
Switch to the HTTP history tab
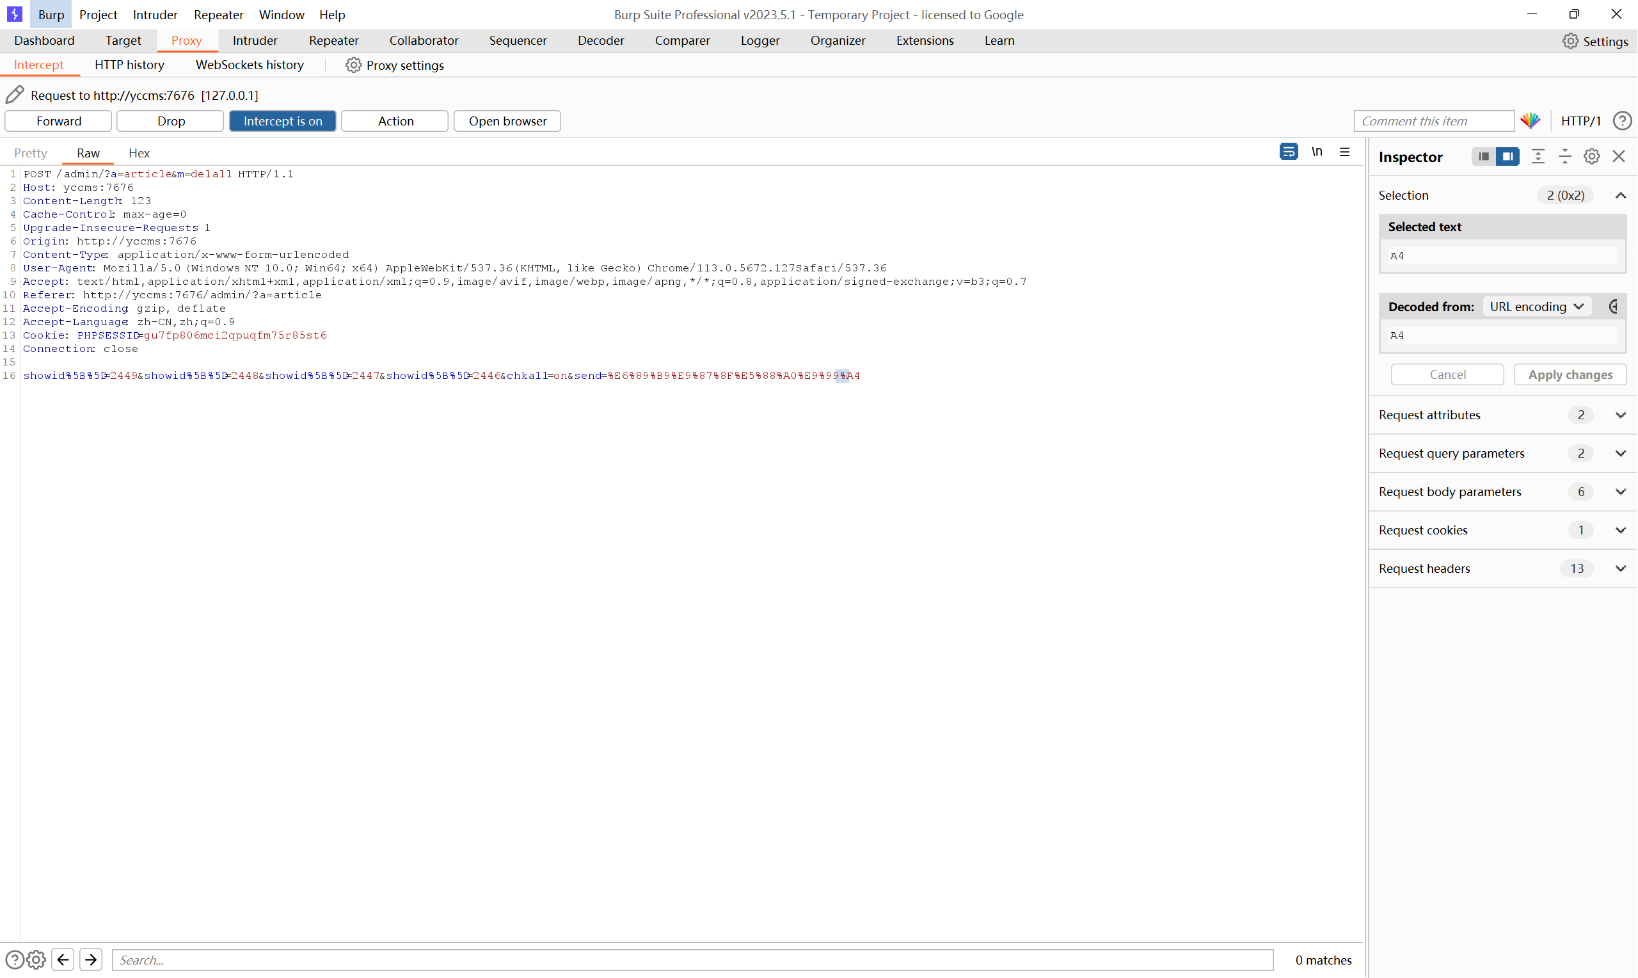(129, 65)
